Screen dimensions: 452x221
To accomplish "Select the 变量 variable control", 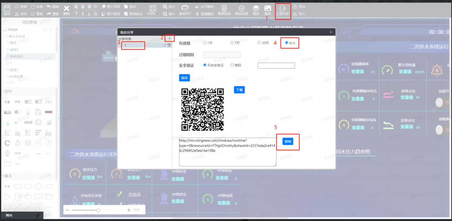I will [x=7, y=102].
